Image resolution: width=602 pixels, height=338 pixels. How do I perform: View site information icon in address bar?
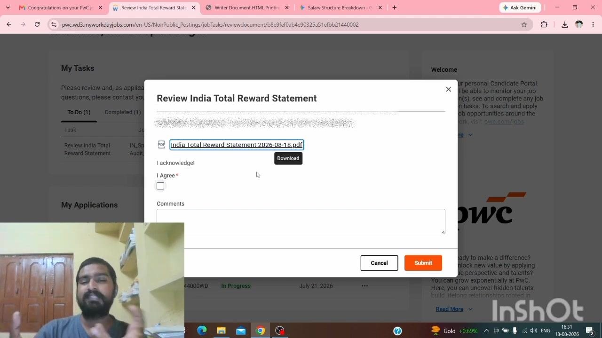point(54,24)
